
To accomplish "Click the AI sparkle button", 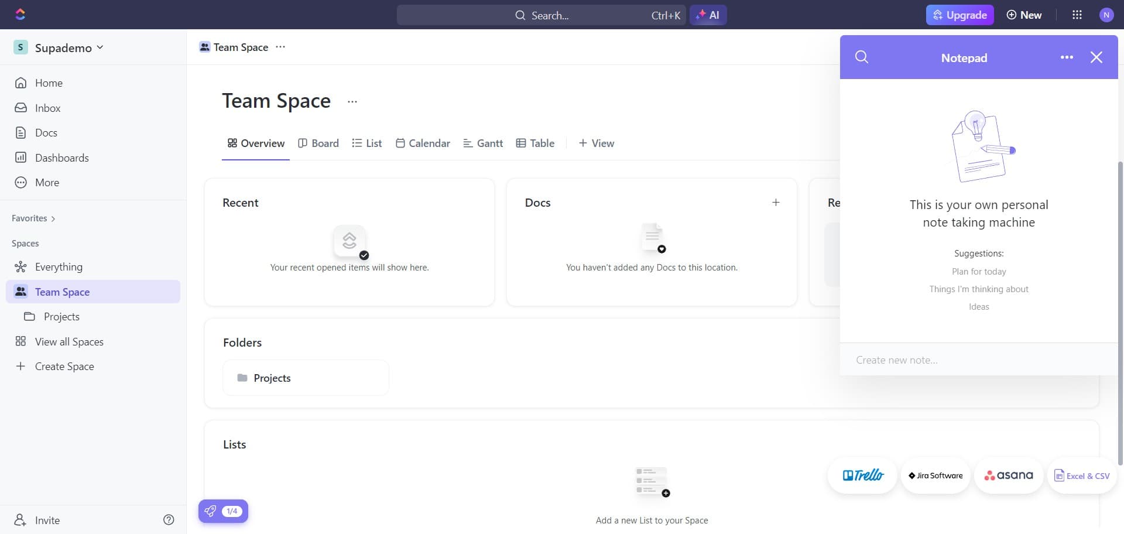I will tap(708, 15).
